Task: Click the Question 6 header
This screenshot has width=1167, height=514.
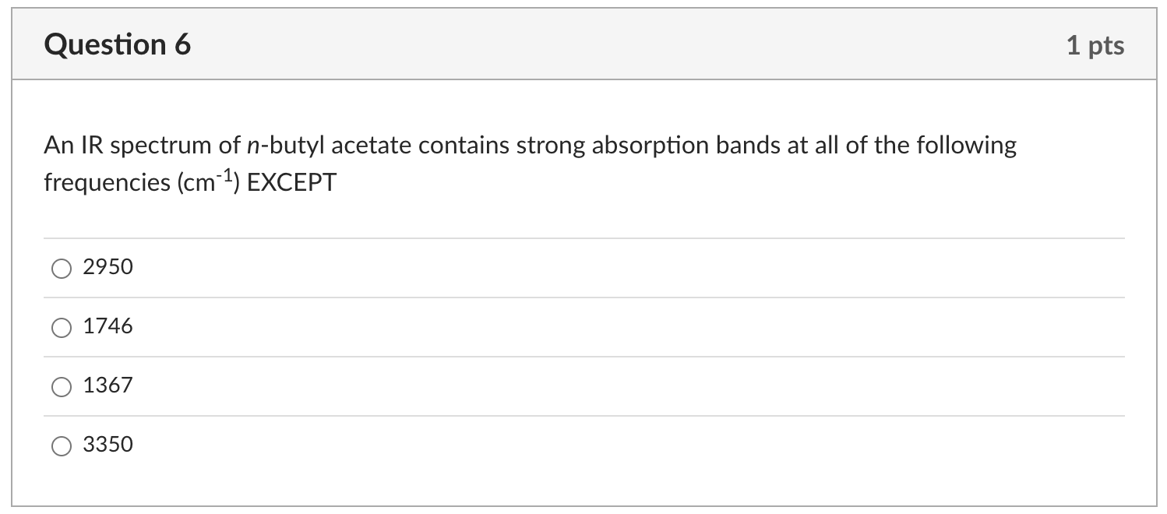Action: (117, 44)
